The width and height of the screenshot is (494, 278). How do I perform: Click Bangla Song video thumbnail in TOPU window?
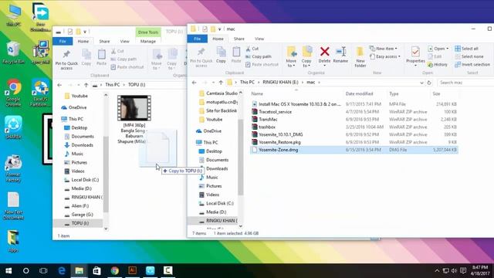point(134,108)
